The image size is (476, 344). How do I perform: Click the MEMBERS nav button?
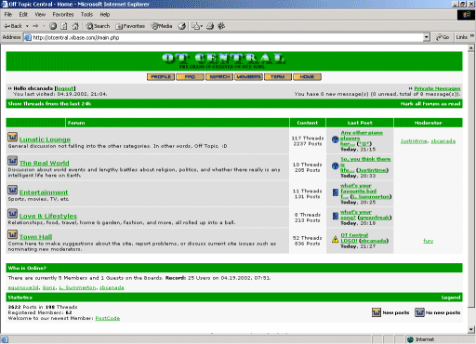[248, 77]
